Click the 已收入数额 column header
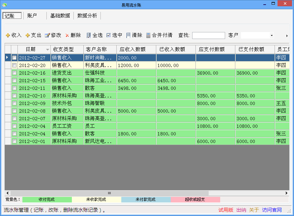The height and width of the screenshot is (216, 294). (x=176, y=50)
